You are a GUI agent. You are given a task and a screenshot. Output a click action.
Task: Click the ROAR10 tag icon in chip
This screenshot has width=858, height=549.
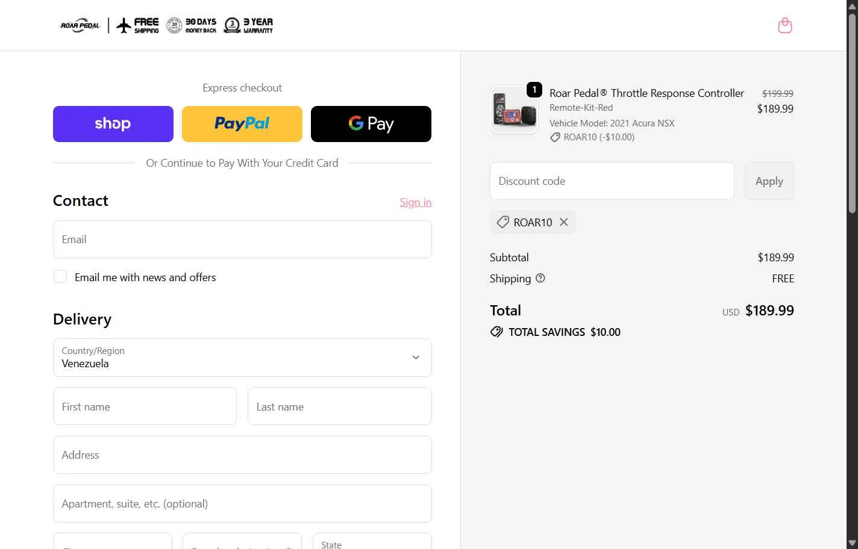point(503,222)
